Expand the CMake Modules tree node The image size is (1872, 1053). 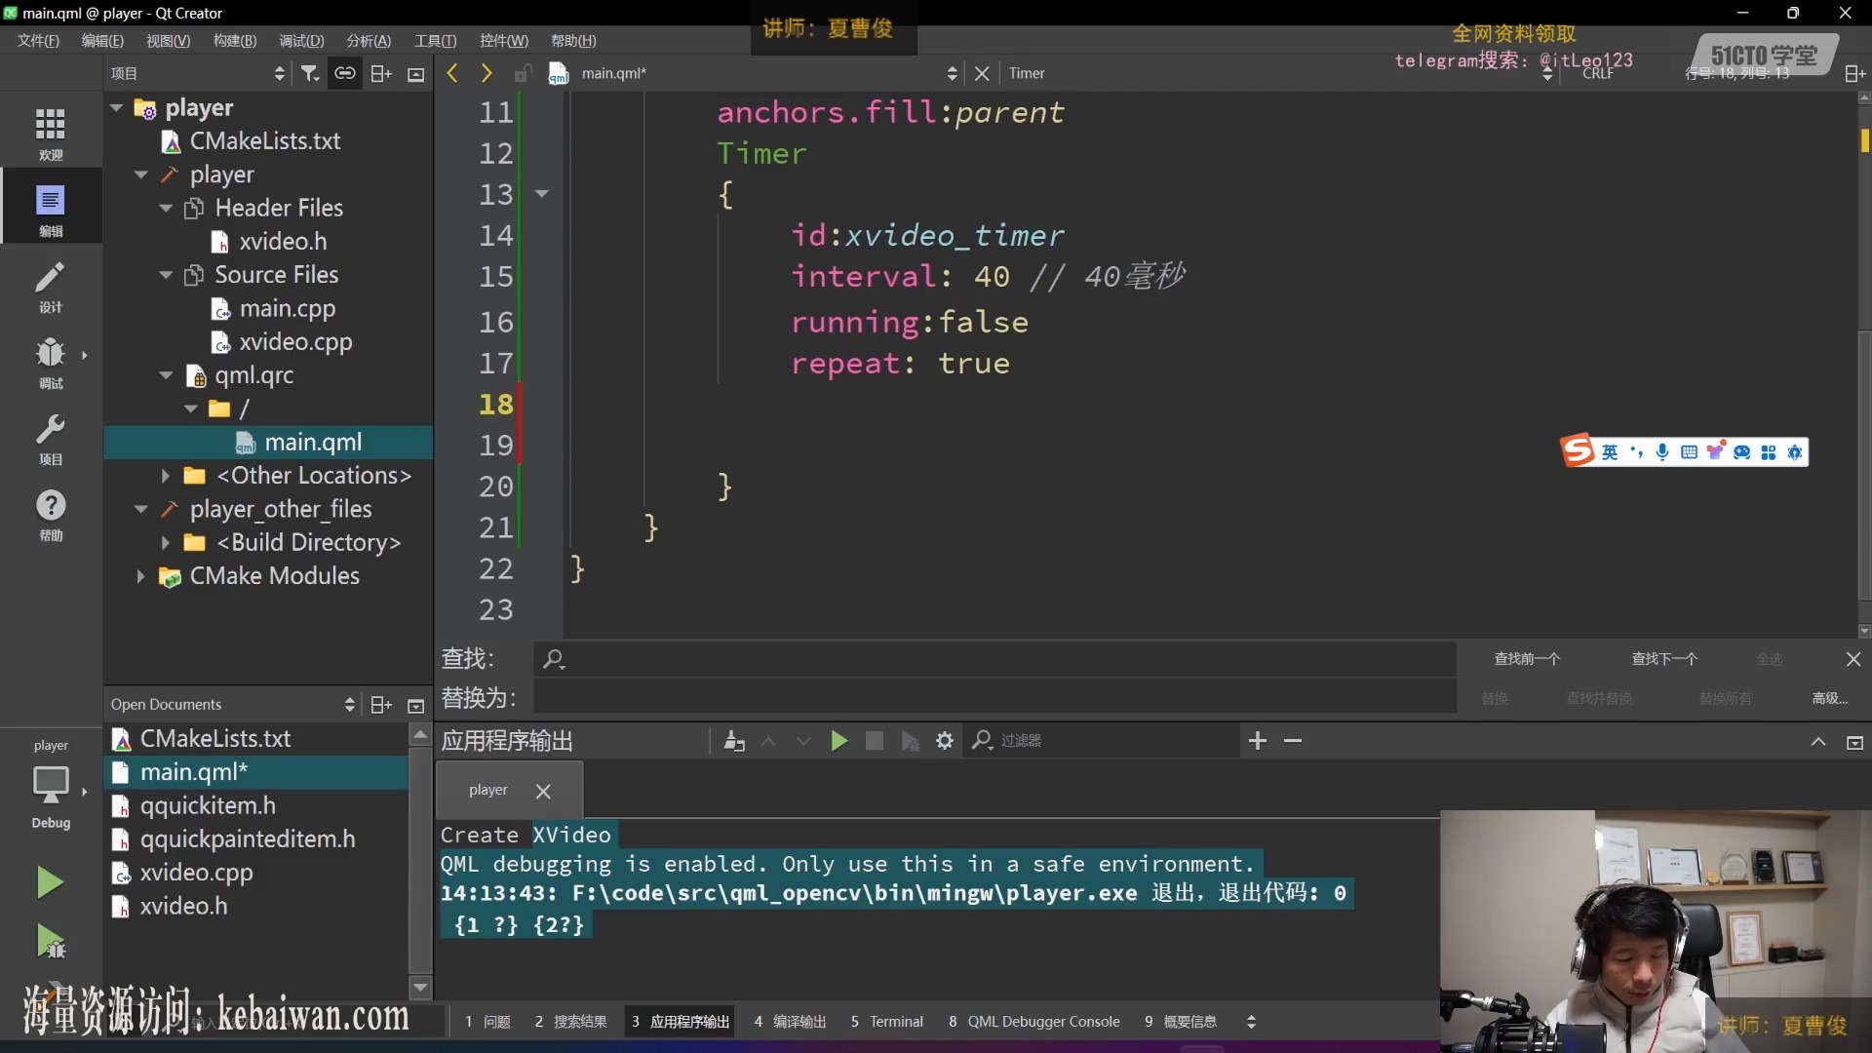pyautogui.click(x=141, y=574)
